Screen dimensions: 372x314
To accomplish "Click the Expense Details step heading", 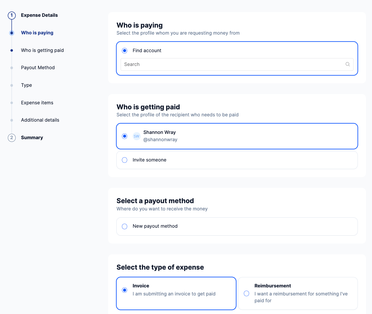I will (x=39, y=15).
